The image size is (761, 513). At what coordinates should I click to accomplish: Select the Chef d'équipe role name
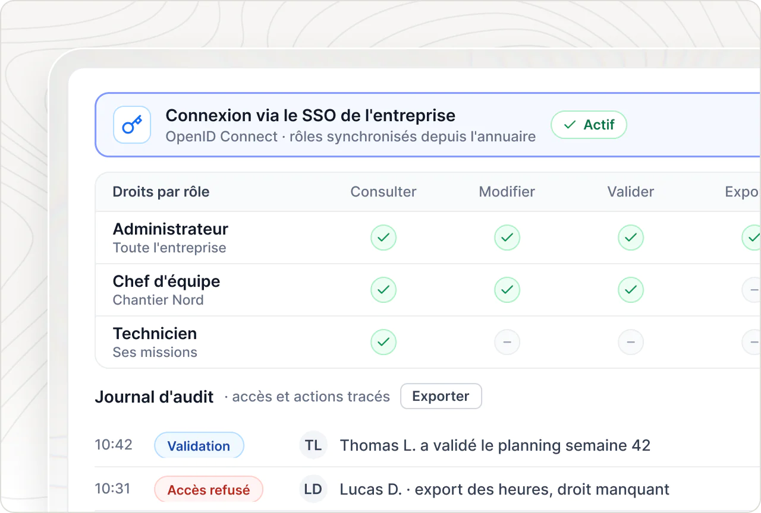click(166, 281)
